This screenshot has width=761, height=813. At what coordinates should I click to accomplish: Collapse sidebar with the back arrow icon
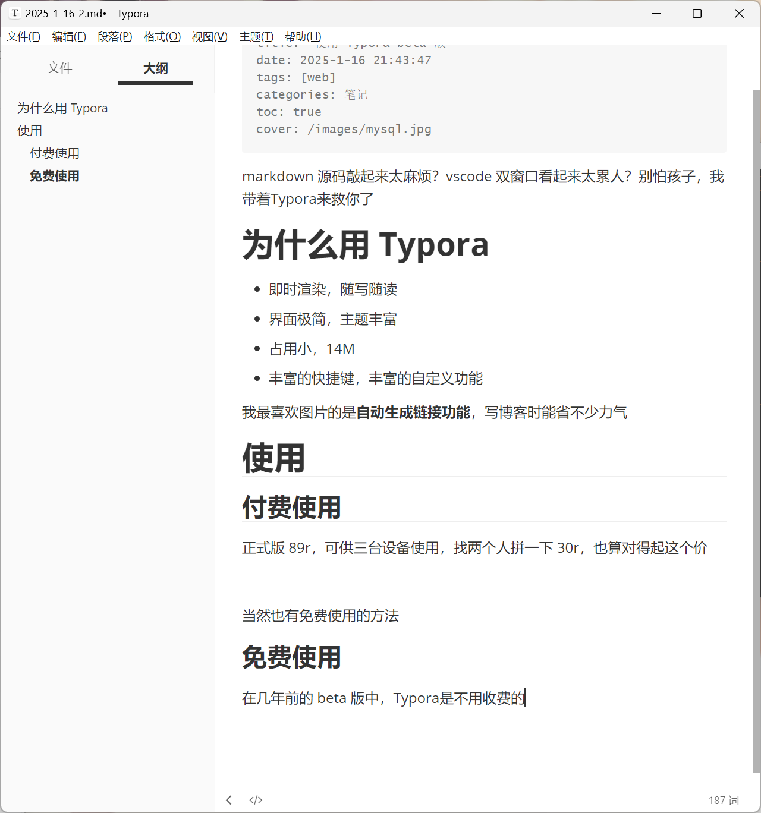(x=229, y=800)
